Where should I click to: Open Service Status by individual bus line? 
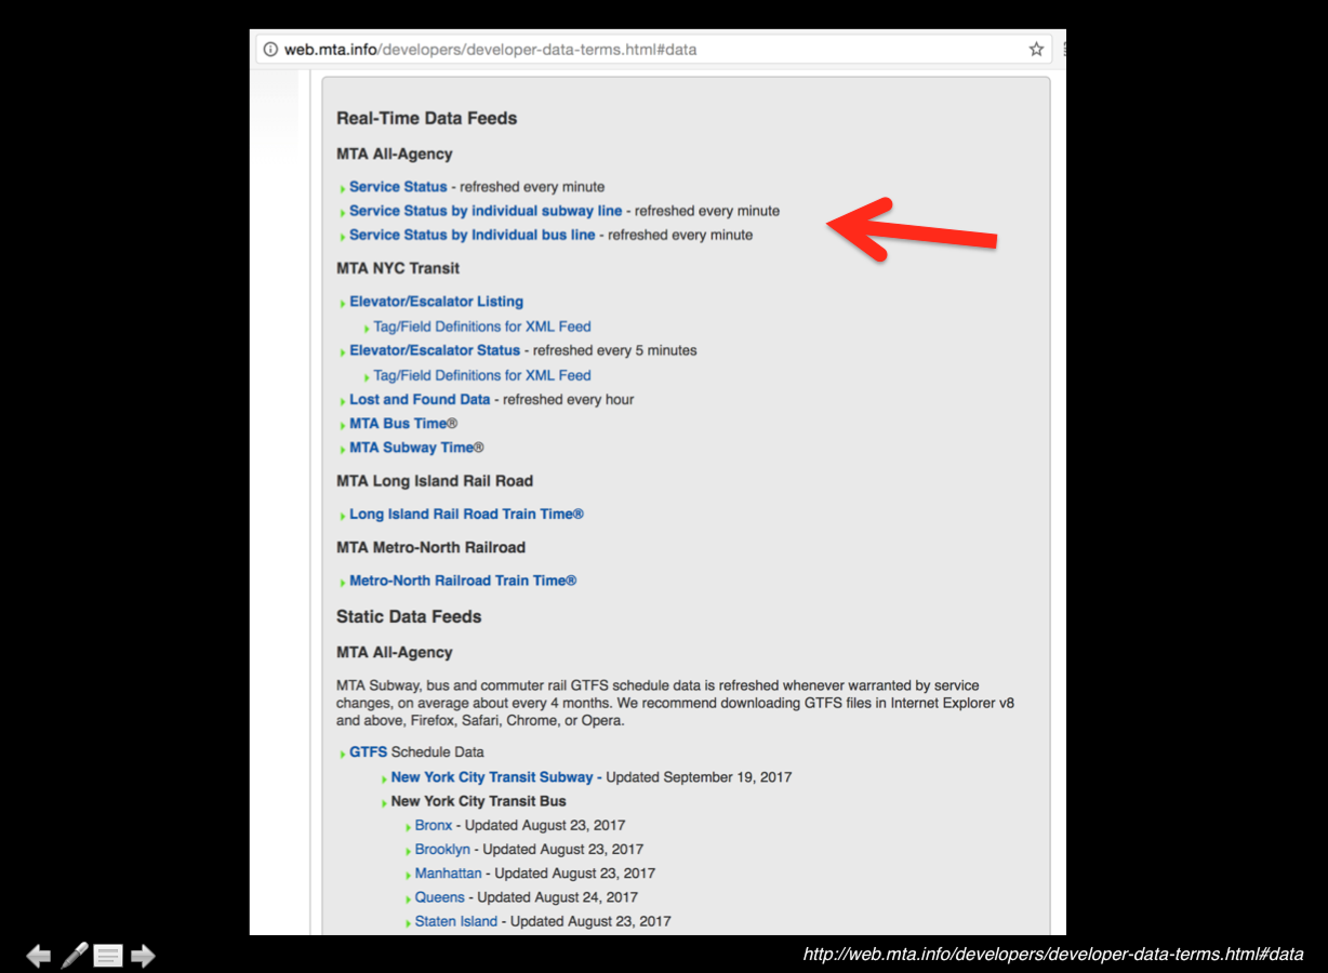(472, 235)
